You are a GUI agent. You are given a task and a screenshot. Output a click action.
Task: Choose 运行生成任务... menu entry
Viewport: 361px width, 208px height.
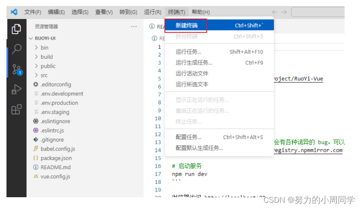click(x=220, y=63)
